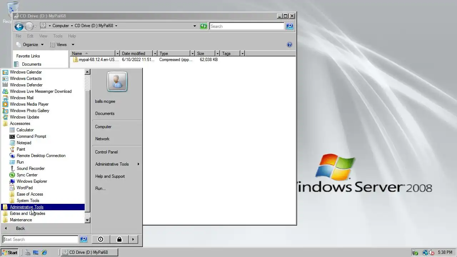
Task: Open Windows Defender
Action: [26, 85]
